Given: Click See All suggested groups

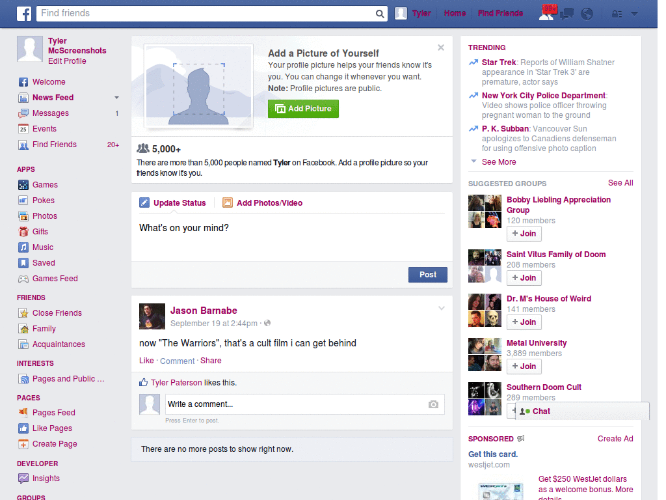Looking at the screenshot, I should pos(620,183).
